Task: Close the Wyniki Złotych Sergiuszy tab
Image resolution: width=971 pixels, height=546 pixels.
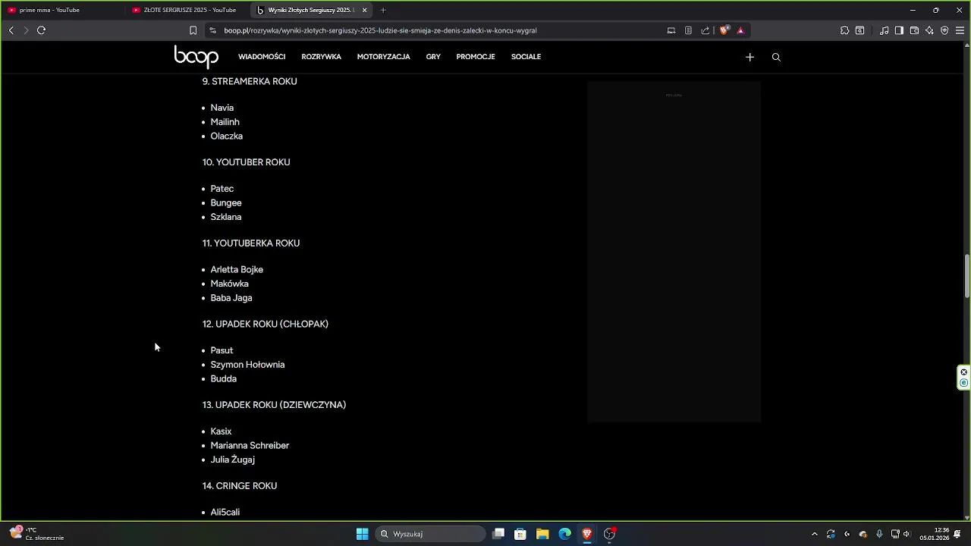Action: [364, 10]
